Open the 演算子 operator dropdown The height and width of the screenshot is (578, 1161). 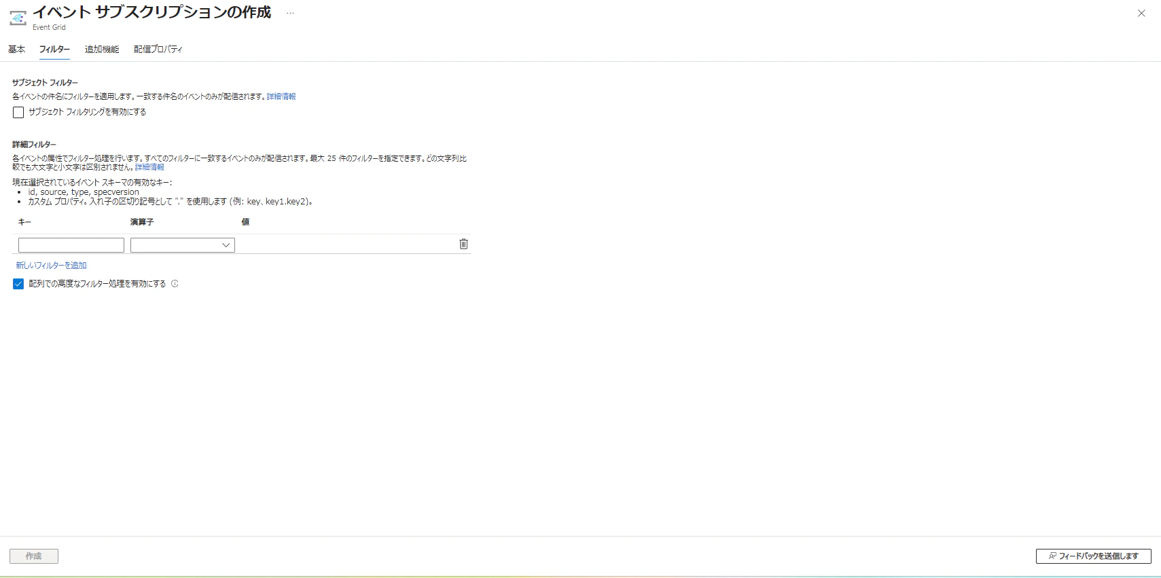(183, 245)
